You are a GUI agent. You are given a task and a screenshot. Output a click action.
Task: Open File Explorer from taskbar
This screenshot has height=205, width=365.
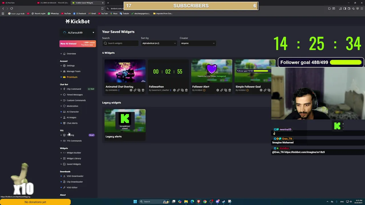(186, 202)
